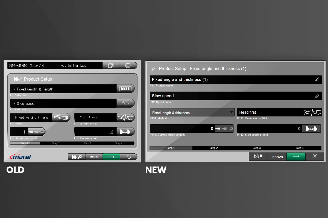The height and width of the screenshot is (218, 328).
Task: Click the pencil edit icon for Fixed angle and thickness
Action: pyautogui.click(x=317, y=80)
